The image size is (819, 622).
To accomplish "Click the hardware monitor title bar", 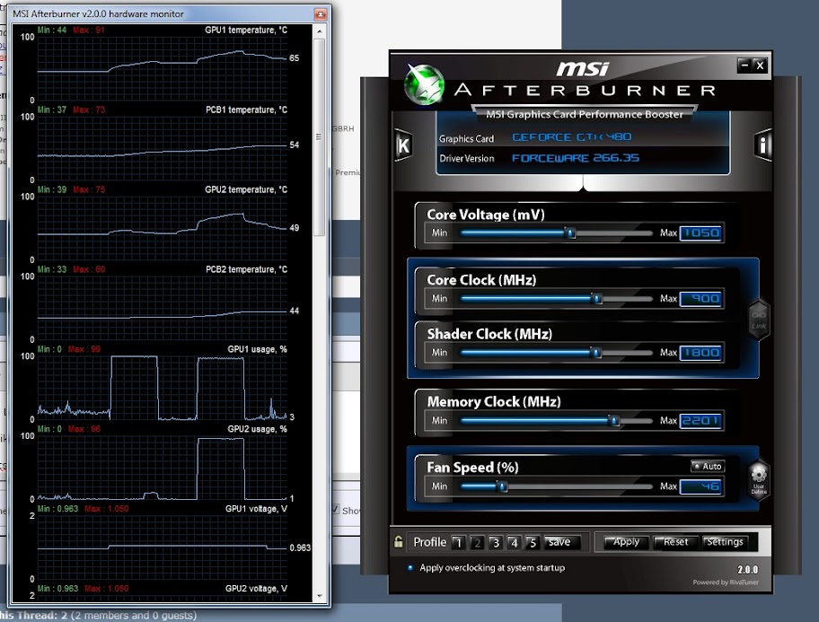I will 162,14.
